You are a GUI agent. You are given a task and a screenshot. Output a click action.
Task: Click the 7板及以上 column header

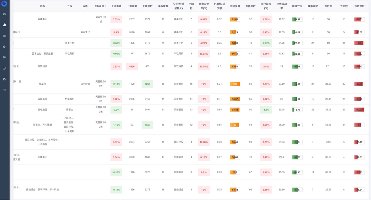click(x=101, y=6)
